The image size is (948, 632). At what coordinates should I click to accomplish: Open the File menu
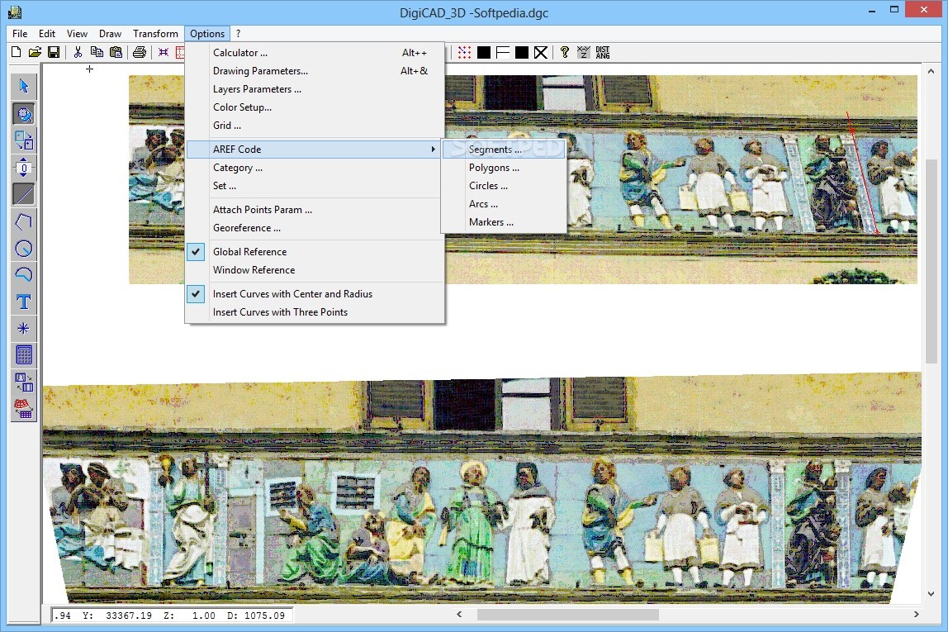click(x=20, y=34)
